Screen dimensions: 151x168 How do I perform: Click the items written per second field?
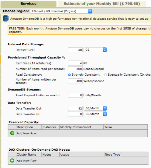pos(75,81)
